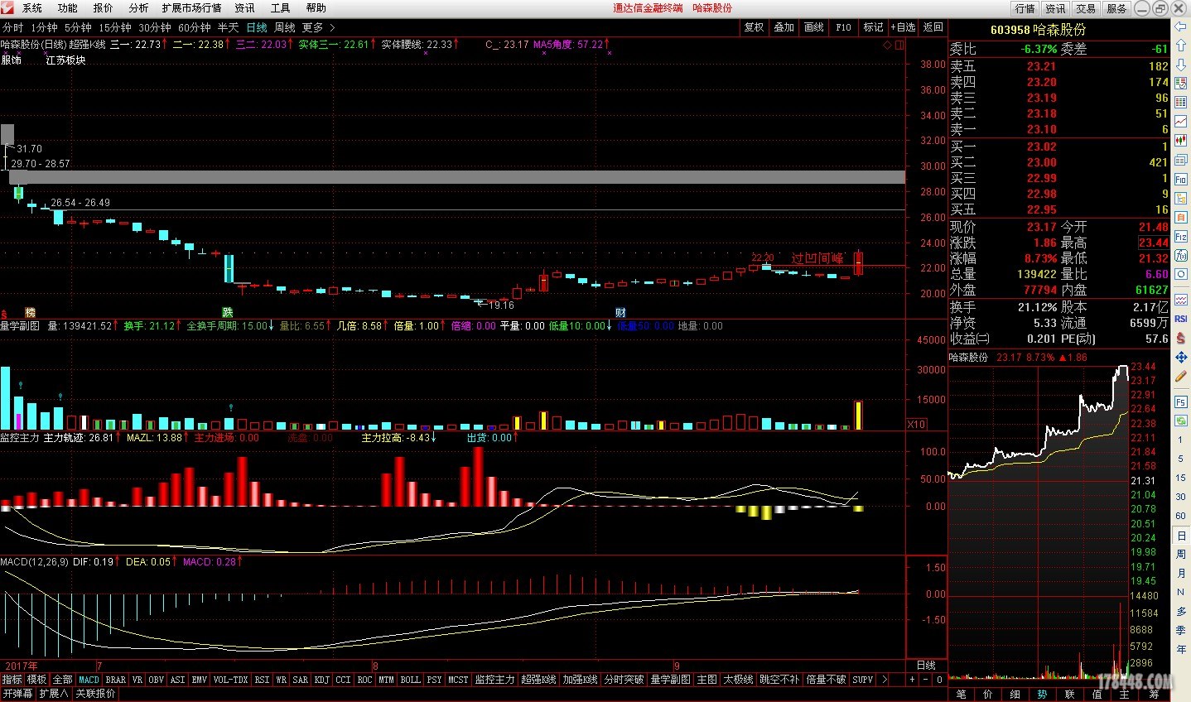Switch to the 分时 time-sharing tab
1191x702 pixels.
click(12, 27)
